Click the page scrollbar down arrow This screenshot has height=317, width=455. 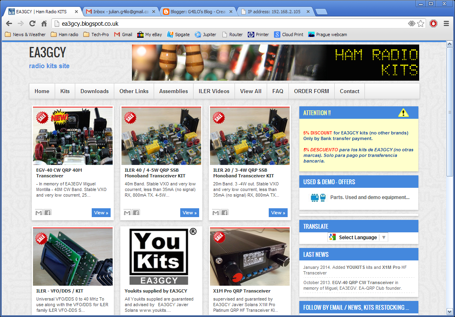pos(449,312)
